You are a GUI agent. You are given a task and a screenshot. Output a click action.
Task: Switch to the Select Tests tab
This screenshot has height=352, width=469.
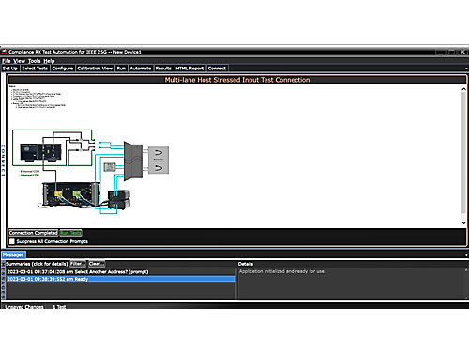(x=35, y=69)
